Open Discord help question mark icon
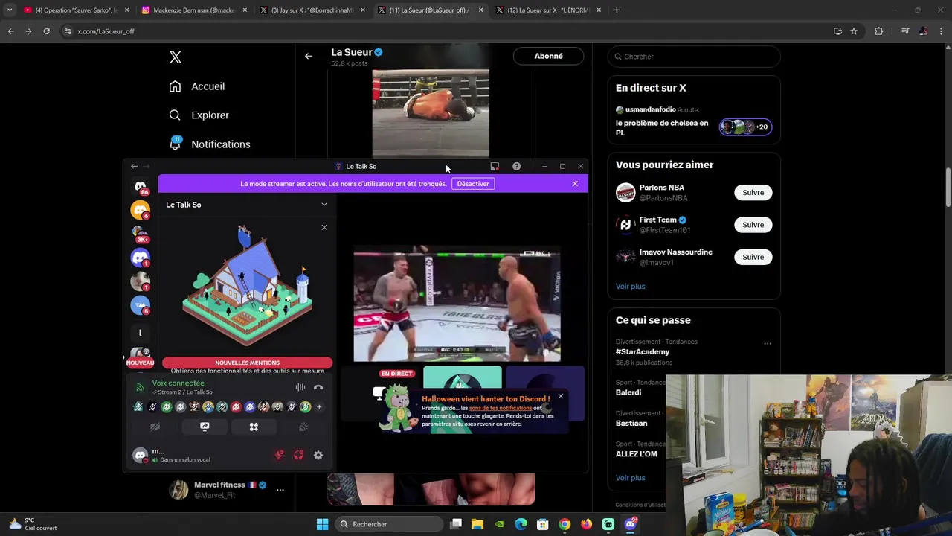Image resolution: width=952 pixels, height=536 pixels. tap(516, 166)
